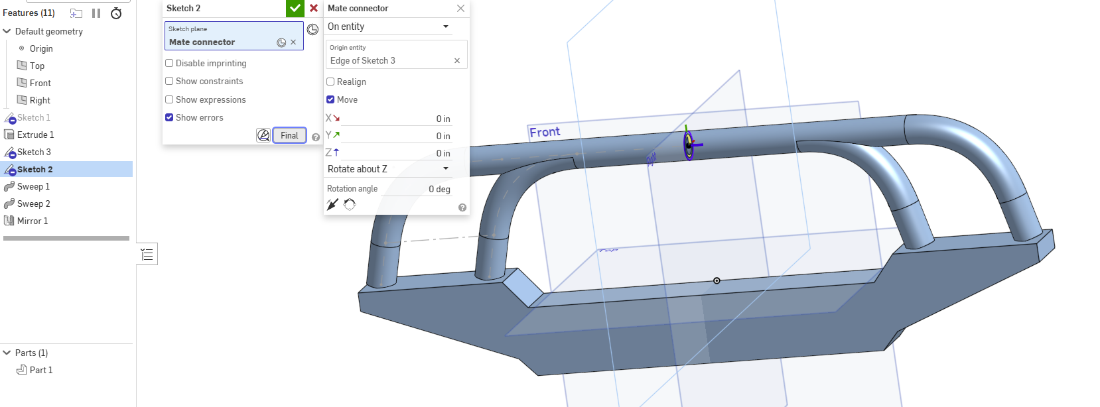Accept Sketch 2 with the green checkmark
This screenshot has height=407, width=1100.
tap(295, 8)
